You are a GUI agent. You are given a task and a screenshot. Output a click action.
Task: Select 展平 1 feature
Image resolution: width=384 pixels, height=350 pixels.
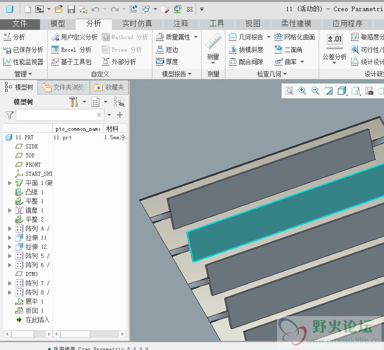pos(29,301)
